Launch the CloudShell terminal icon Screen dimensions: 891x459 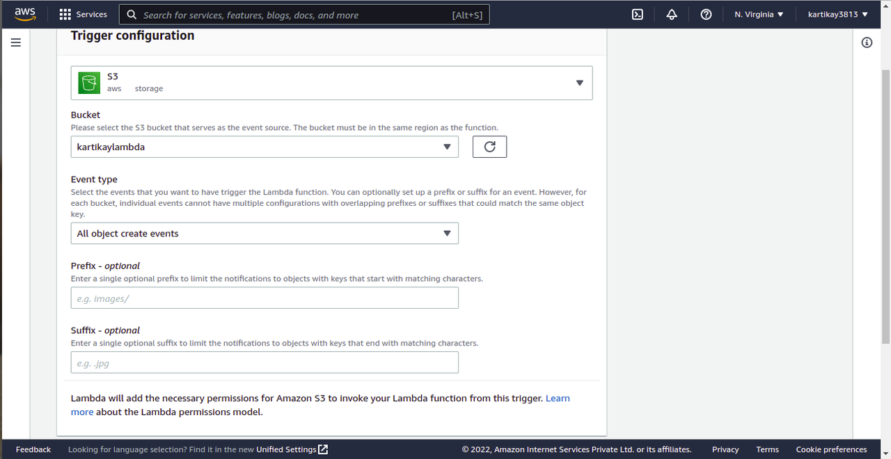[x=637, y=14]
